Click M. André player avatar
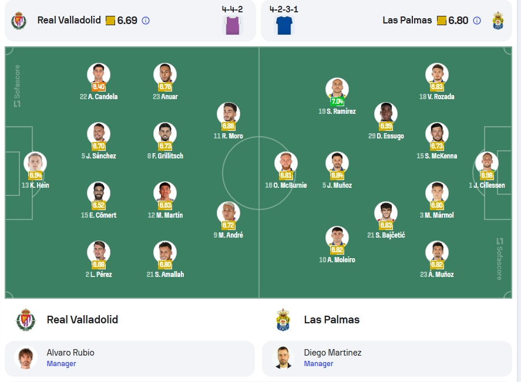 (x=228, y=213)
